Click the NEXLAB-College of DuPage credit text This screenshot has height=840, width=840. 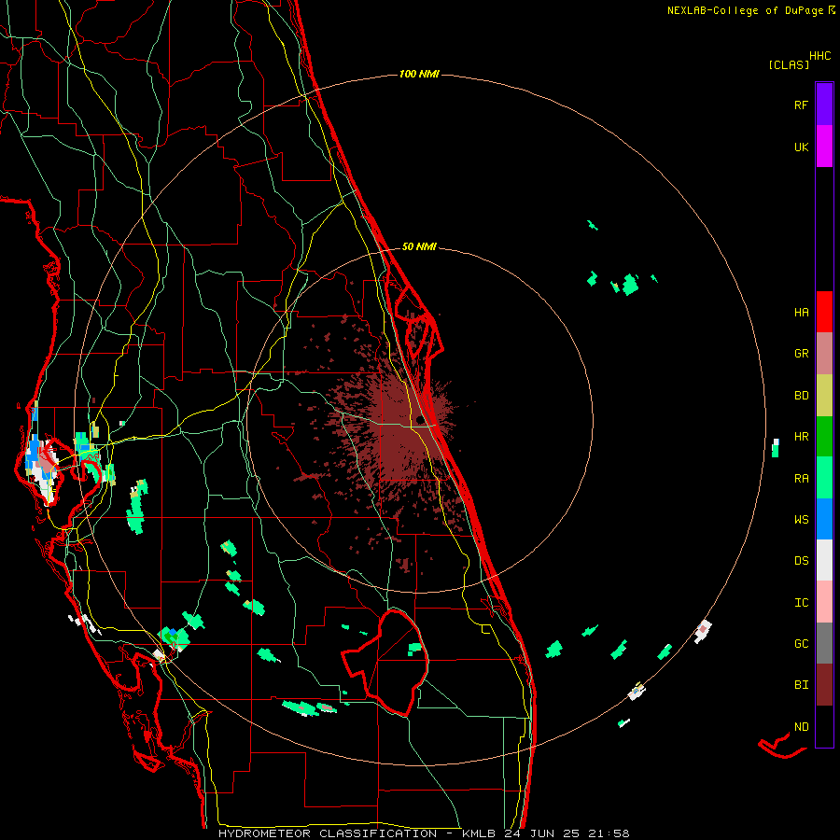(x=748, y=10)
